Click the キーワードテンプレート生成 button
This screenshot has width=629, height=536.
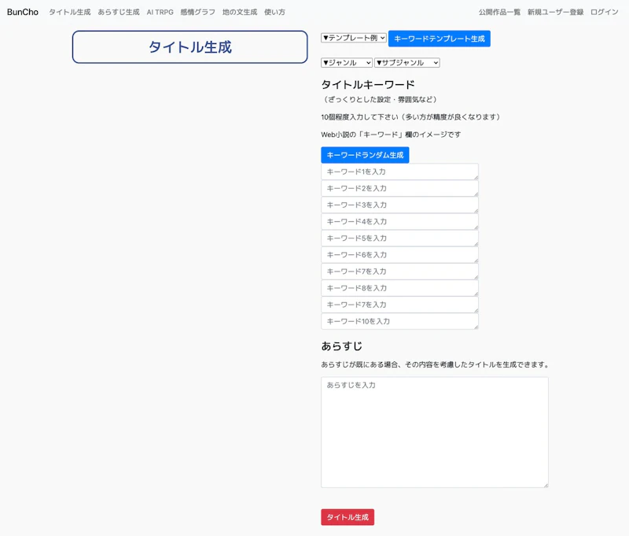click(x=440, y=37)
